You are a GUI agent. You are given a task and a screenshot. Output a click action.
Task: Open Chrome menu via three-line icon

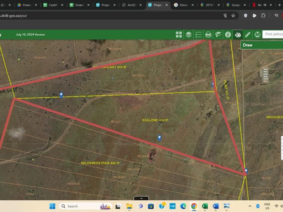tap(276, 16)
